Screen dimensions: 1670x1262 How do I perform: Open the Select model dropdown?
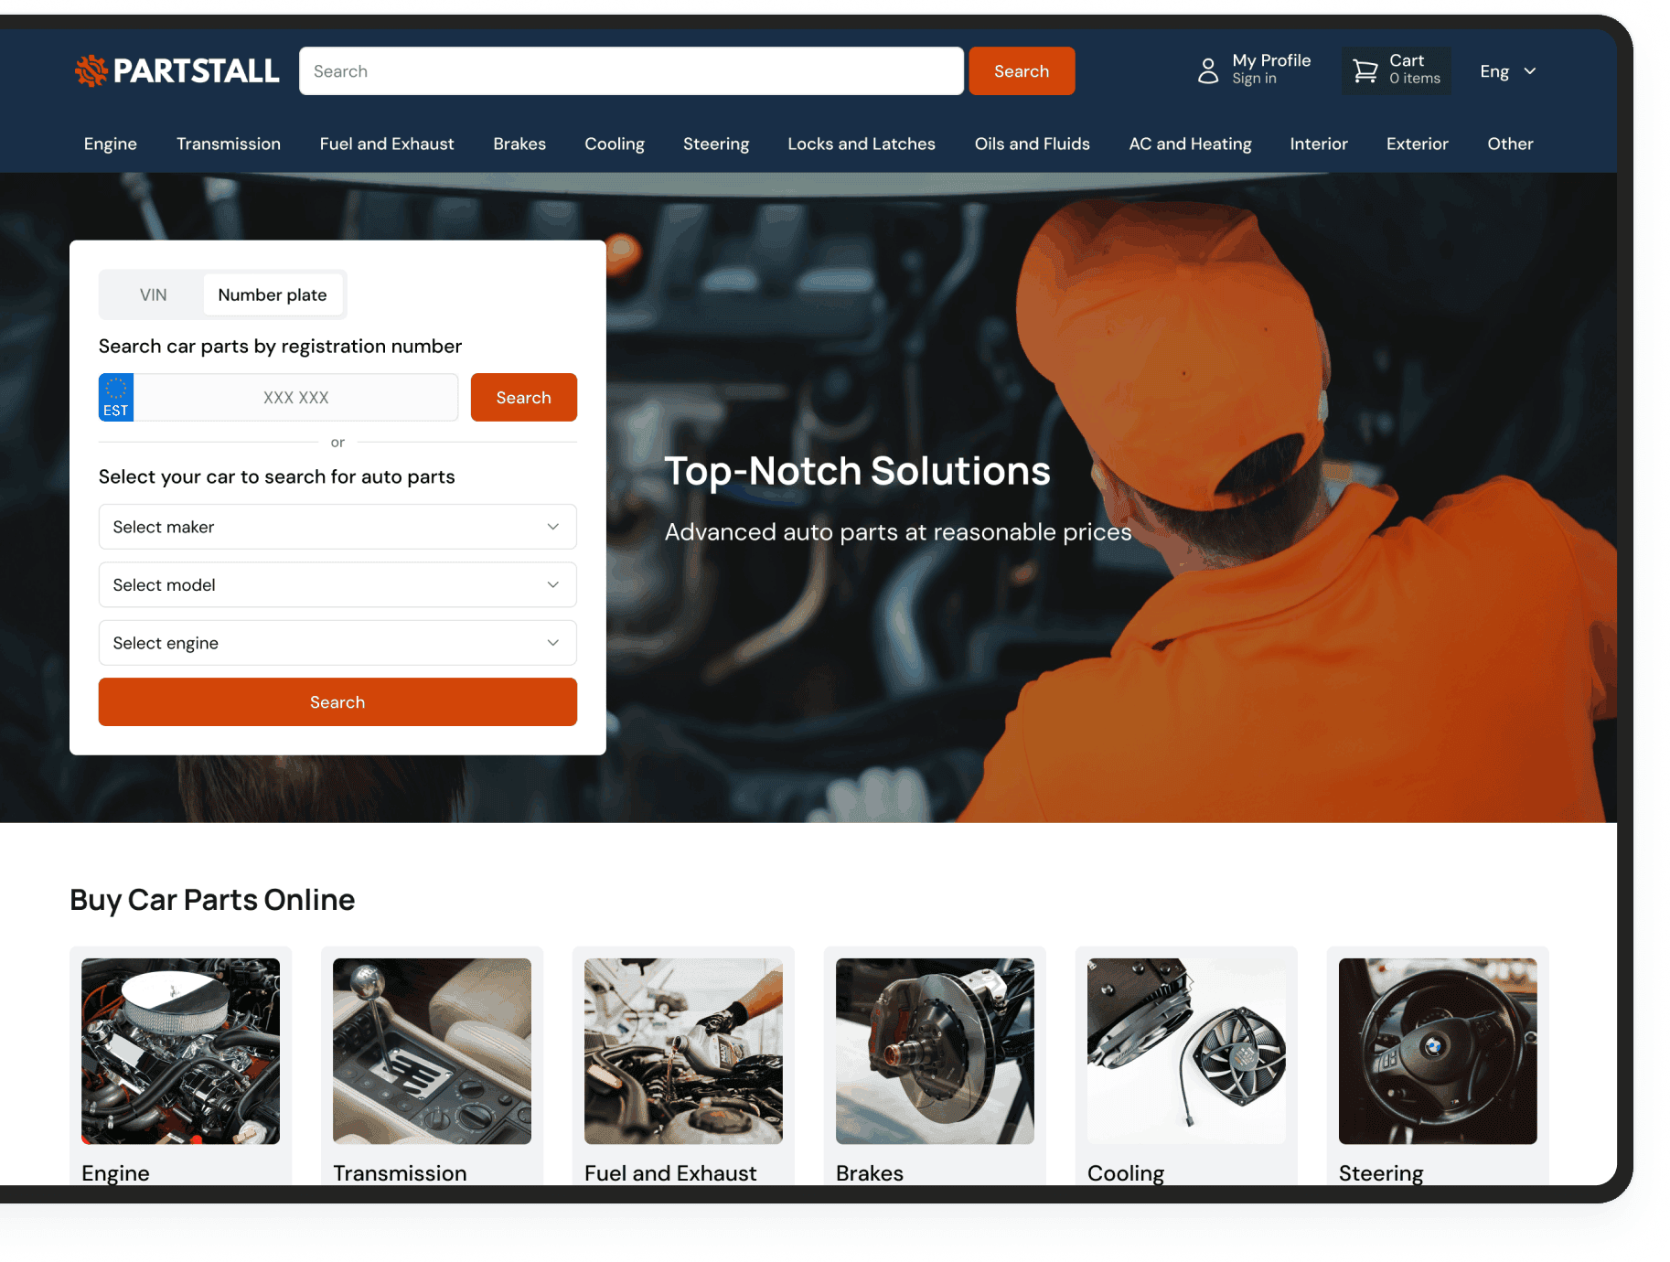tap(337, 584)
